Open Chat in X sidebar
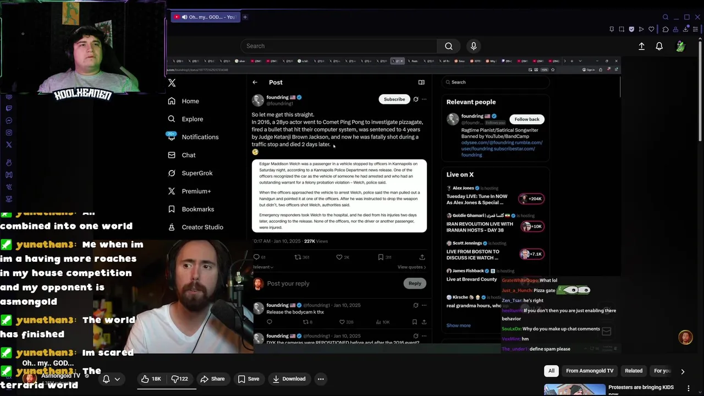704x396 pixels. [x=182, y=155]
